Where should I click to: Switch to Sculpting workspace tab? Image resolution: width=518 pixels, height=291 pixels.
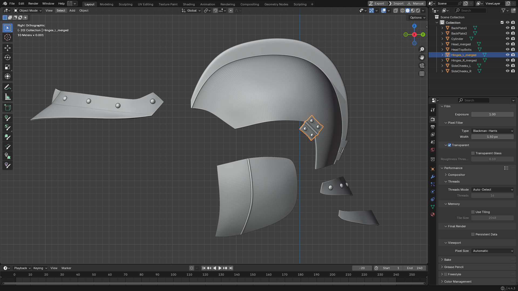[x=126, y=4]
